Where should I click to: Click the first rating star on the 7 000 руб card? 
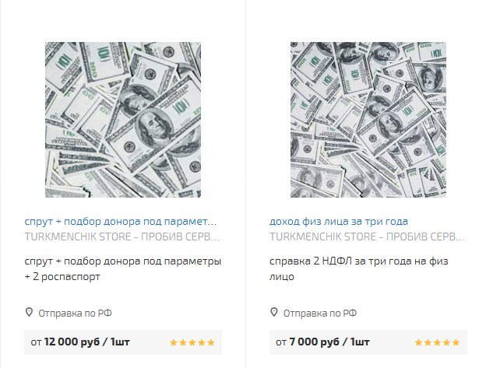(418, 342)
